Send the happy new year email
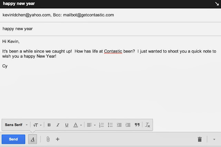The image size is (221, 147). click(13, 139)
